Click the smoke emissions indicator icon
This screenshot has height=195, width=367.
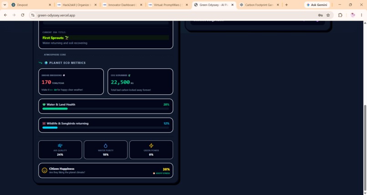(x=64, y=75)
